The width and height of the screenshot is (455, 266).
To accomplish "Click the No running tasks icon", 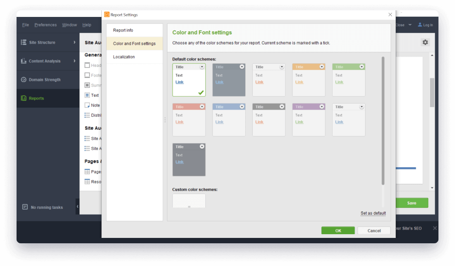I will pyautogui.click(x=25, y=207).
